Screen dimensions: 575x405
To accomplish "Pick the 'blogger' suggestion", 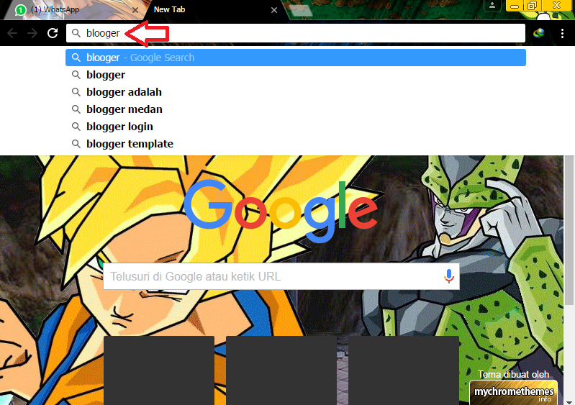I will click(296, 75).
